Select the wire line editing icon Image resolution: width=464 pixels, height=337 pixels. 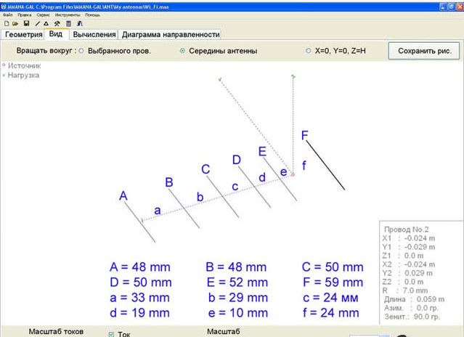[38, 24]
